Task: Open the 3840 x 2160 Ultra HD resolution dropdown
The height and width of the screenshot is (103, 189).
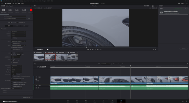Action: click(x=18, y=41)
